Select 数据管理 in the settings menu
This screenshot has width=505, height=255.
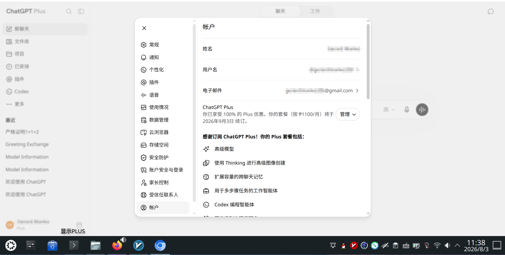[x=163, y=120]
